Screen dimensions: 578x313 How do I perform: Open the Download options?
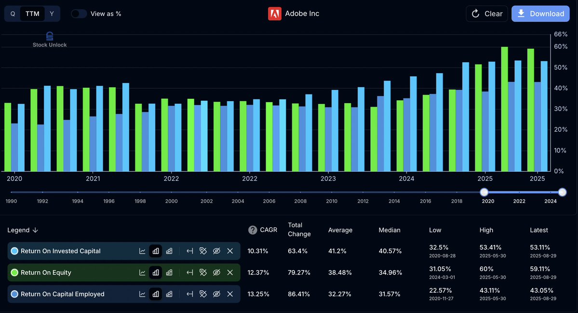tap(540, 14)
